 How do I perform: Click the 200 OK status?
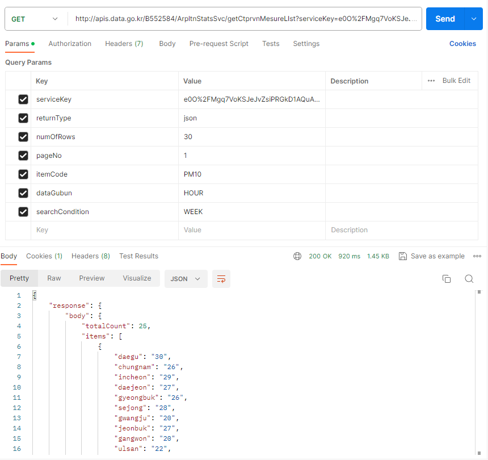point(320,256)
